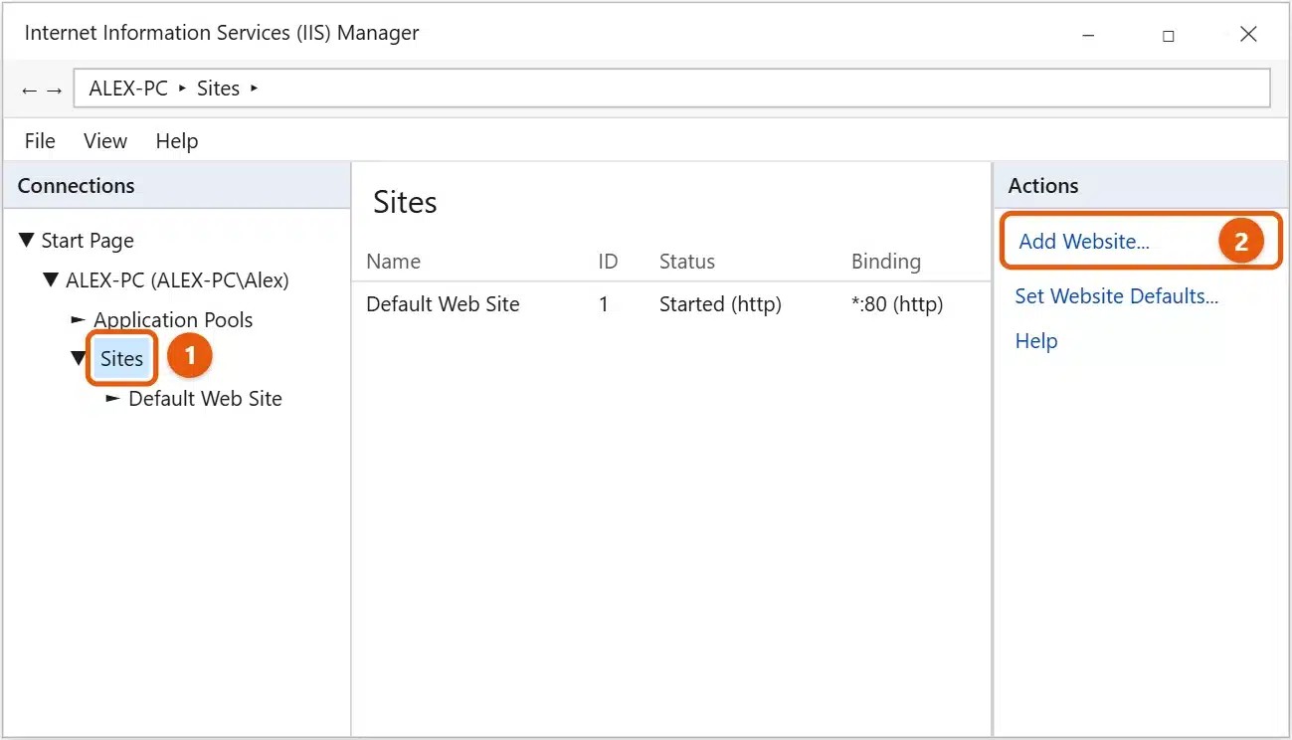The width and height of the screenshot is (1292, 740).
Task: Select ALEX-PC (ALEX-PC\Alex) server node
Action: click(x=177, y=280)
